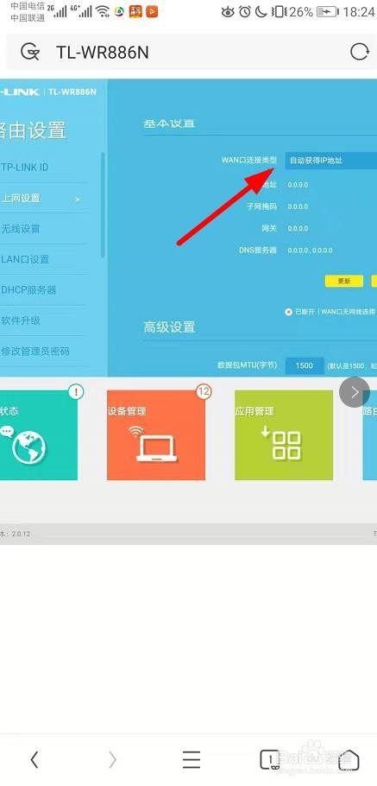Tap the search engine icon in address bar

pyautogui.click(x=30, y=52)
